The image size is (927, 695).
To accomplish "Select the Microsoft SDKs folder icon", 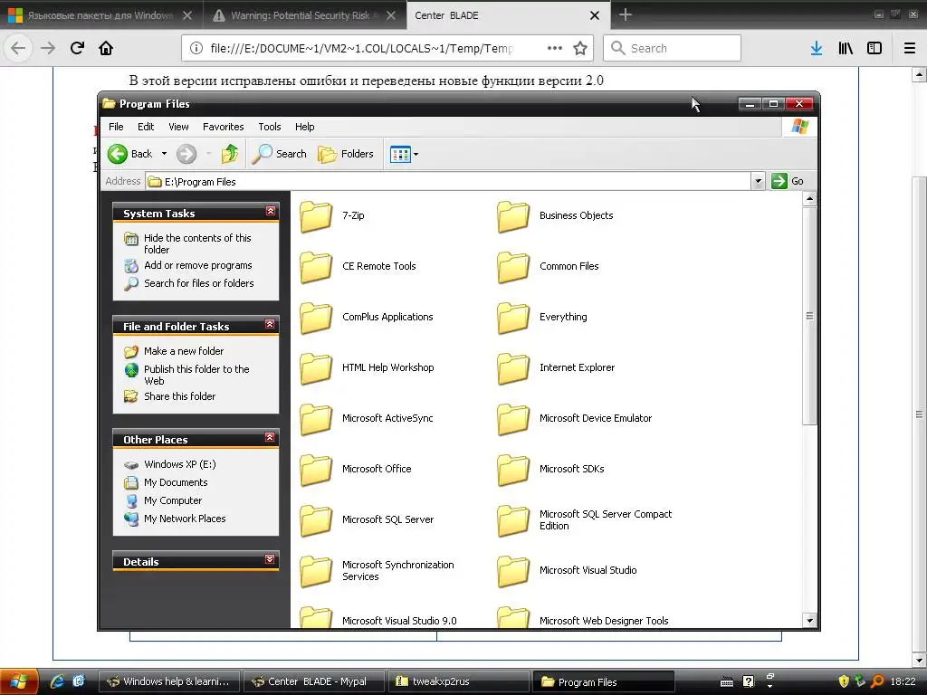I will coord(513,470).
